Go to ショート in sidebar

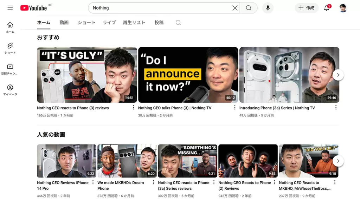tap(10, 48)
